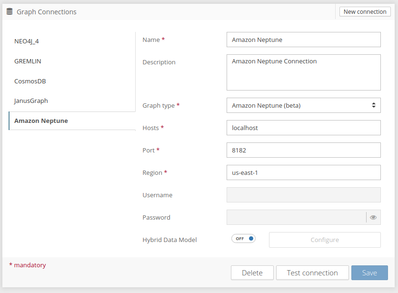
Task: Focus the Description text area
Action: (303, 72)
